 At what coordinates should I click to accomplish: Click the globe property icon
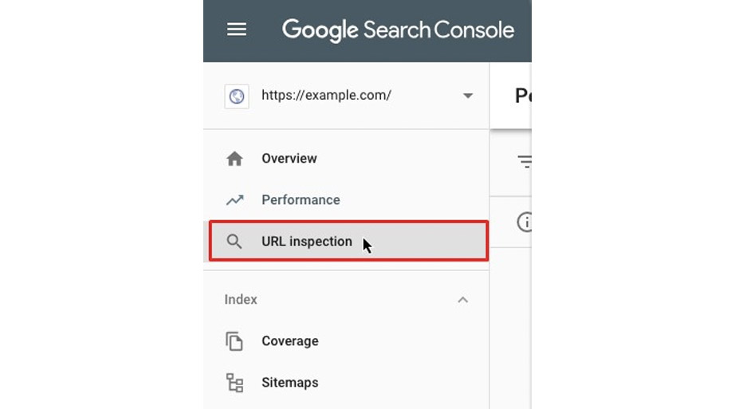point(236,96)
